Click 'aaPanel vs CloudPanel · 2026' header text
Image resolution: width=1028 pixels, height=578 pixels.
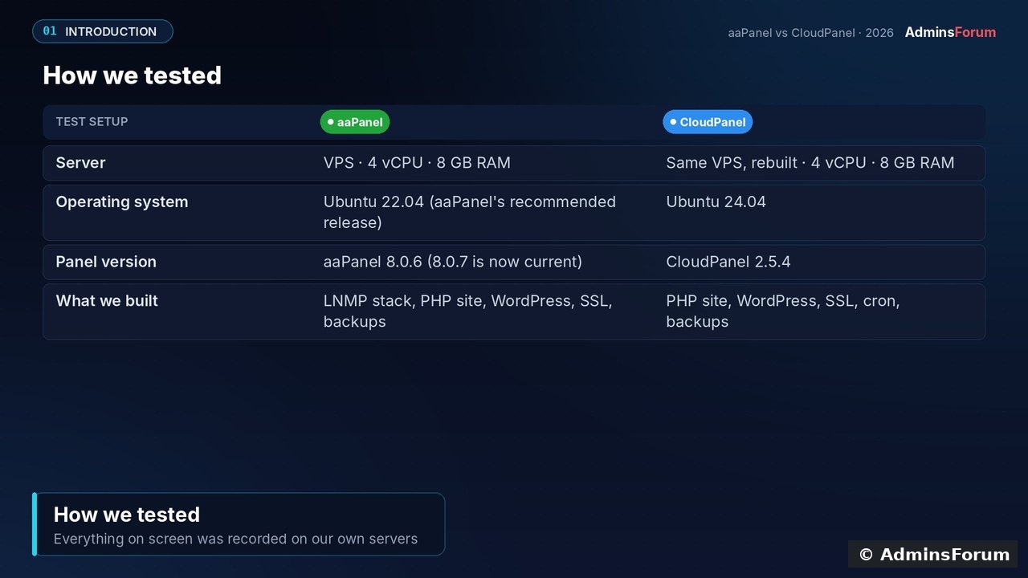click(x=810, y=33)
